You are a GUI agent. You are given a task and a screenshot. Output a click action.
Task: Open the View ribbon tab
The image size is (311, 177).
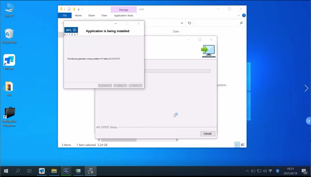coord(104,15)
